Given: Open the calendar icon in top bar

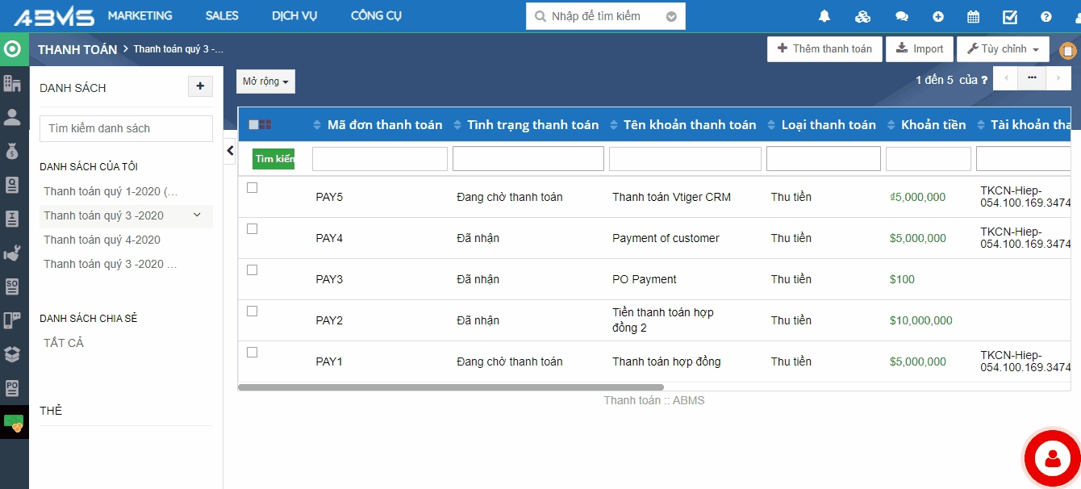Looking at the screenshot, I should tap(973, 16).
